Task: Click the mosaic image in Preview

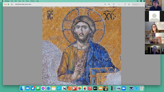Action: point(81,46)
